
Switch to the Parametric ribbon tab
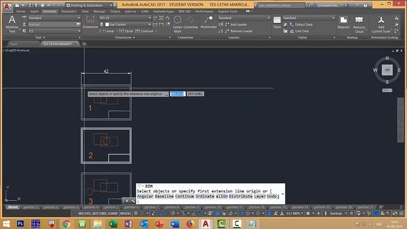(x=69, y=11)
